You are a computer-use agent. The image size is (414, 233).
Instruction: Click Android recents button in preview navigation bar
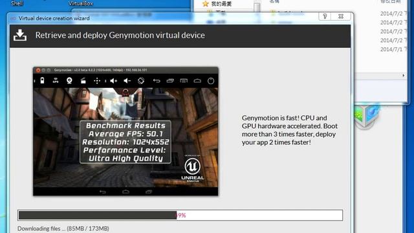click(149, 192)
